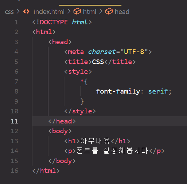Image resolution: width=187 pixels, height=184 pixels.
Task: Click the closing html tag on line 16
Action: pos(46,171)
